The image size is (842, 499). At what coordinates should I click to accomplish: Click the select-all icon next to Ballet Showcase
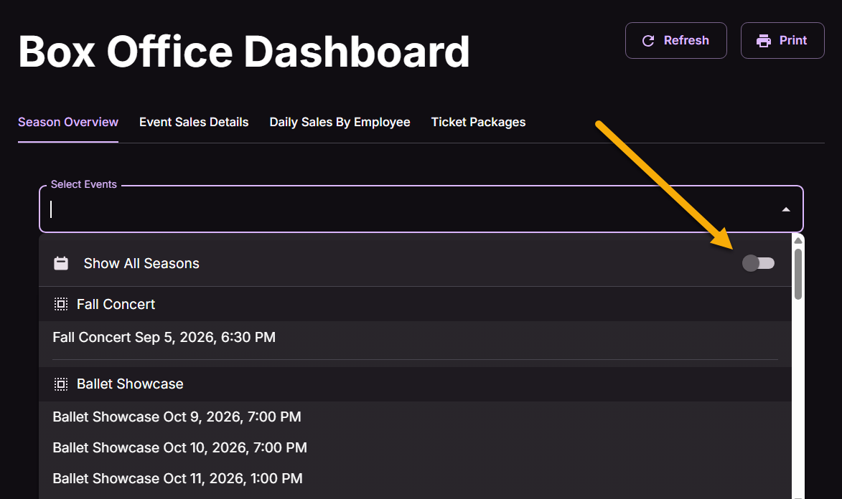(61, 384)
